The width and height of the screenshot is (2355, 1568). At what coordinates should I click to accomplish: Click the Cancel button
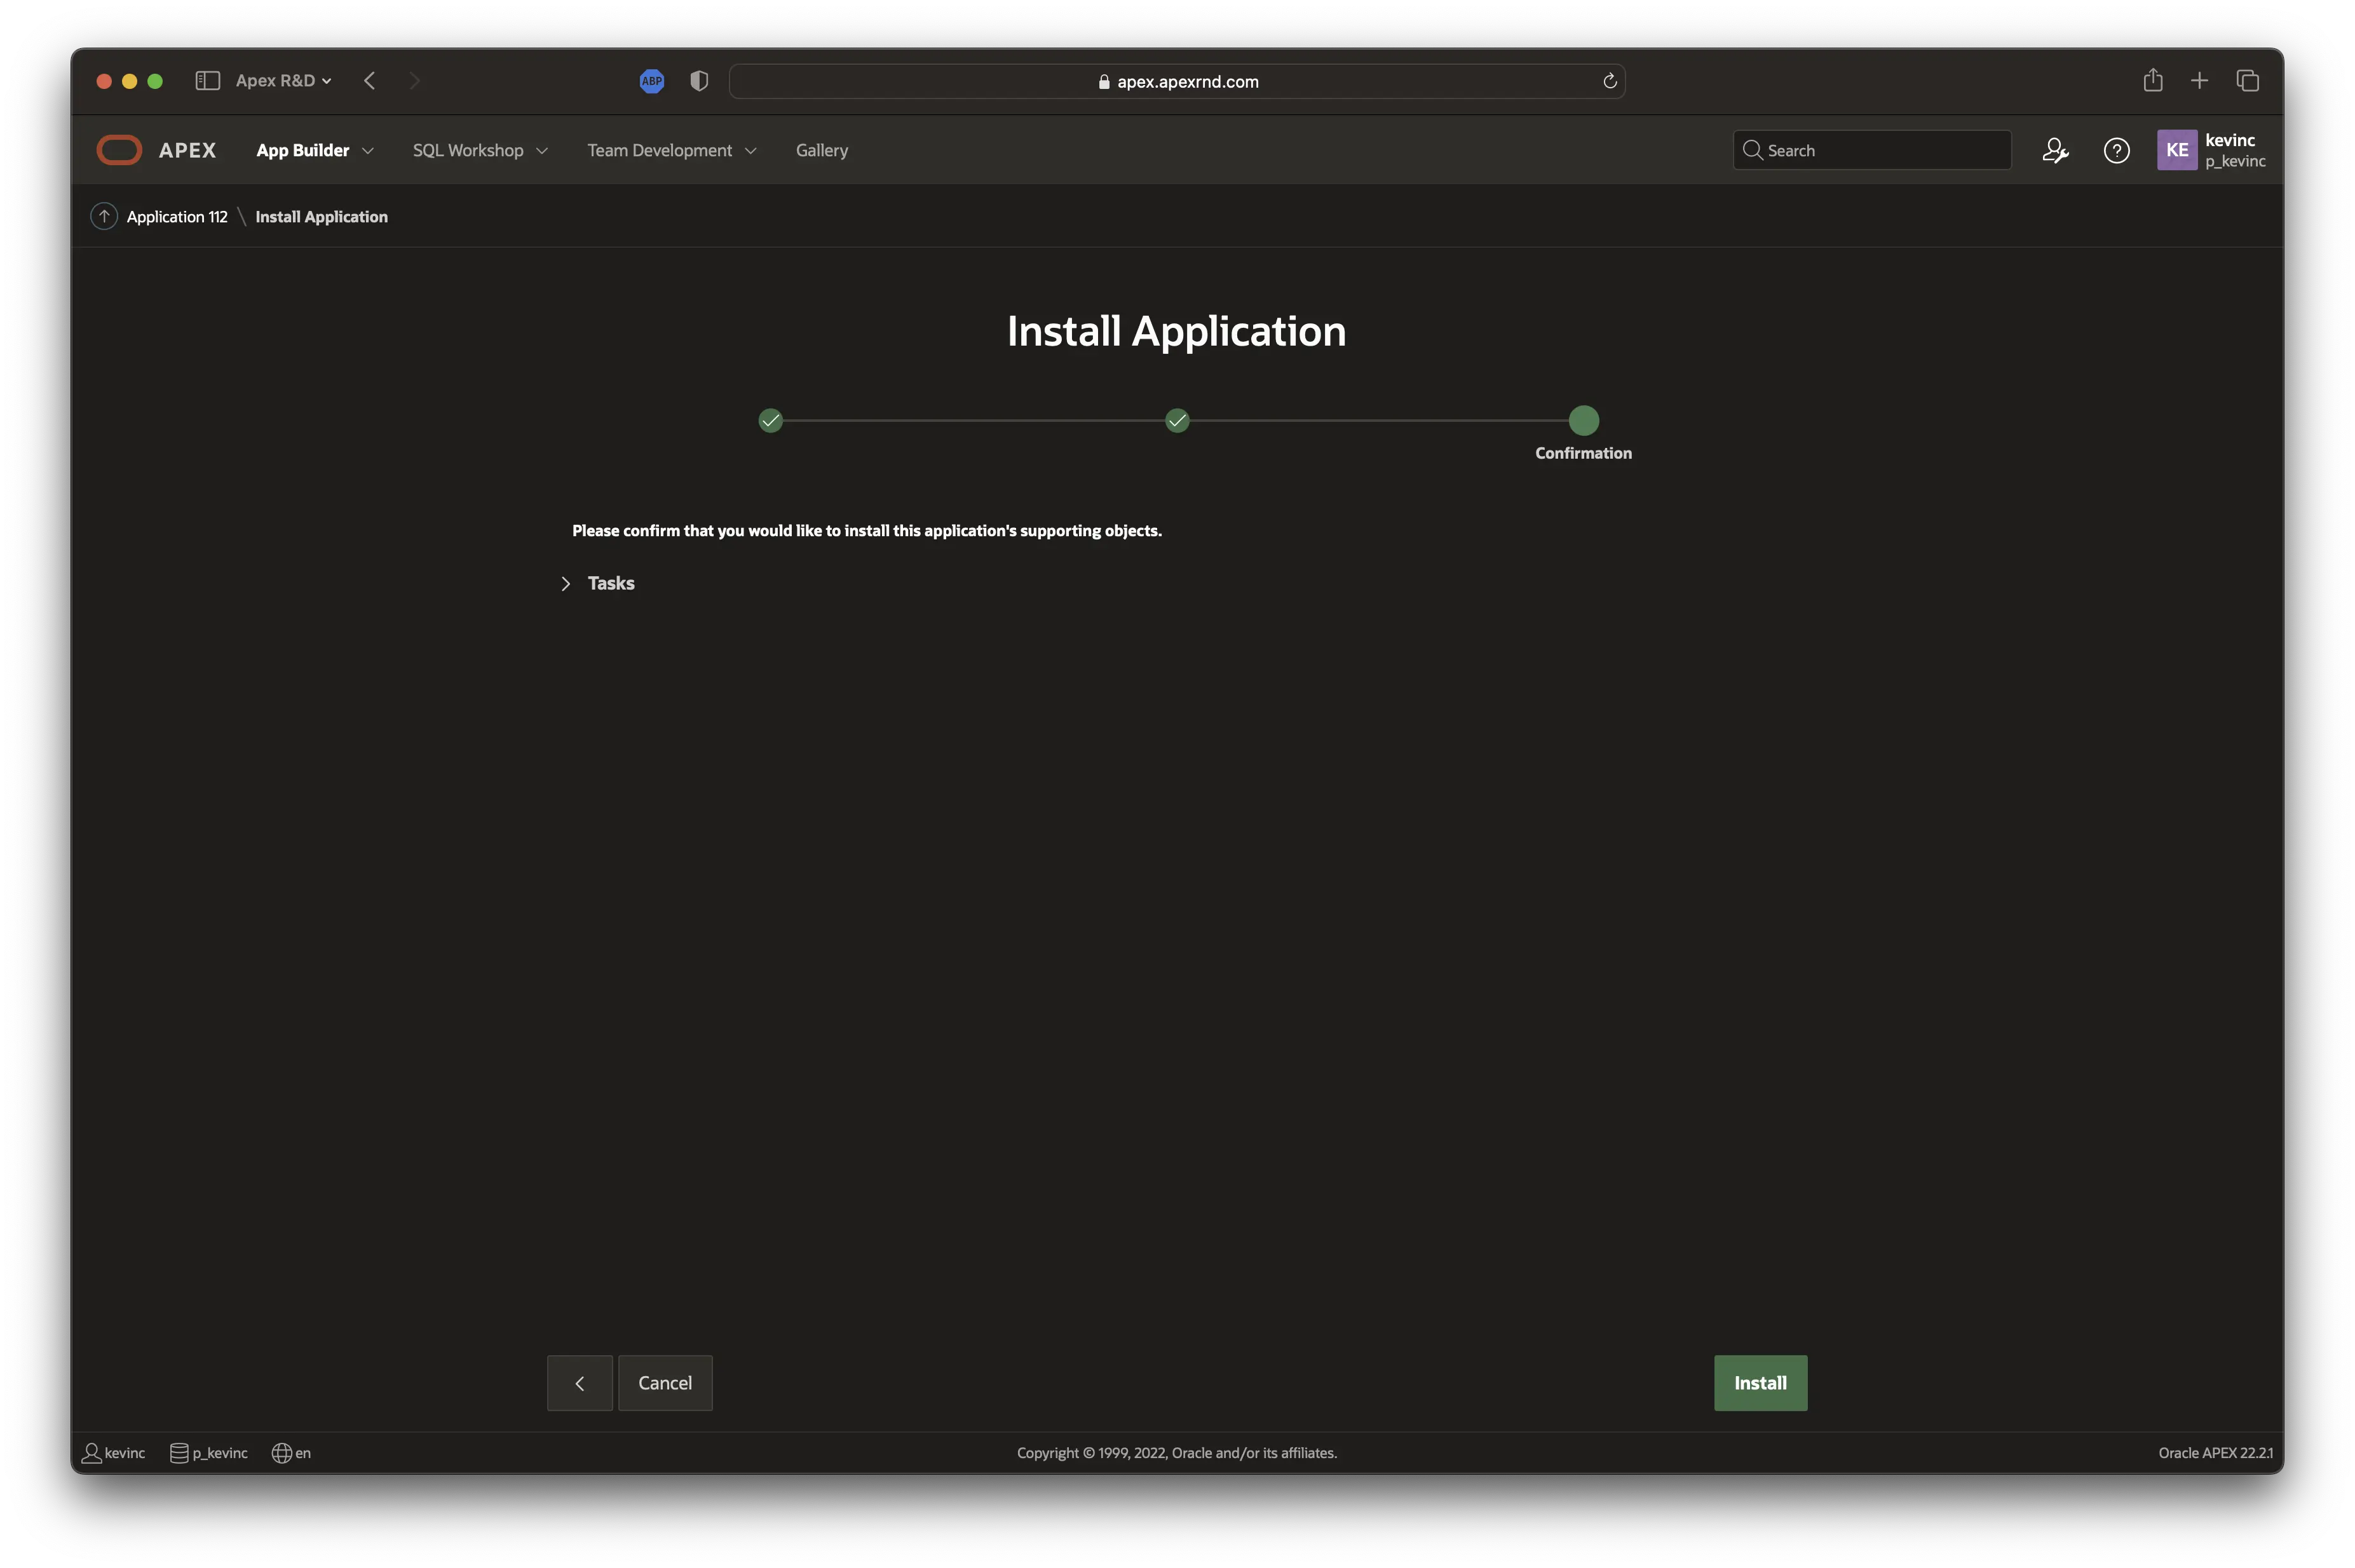[664, 1383]
